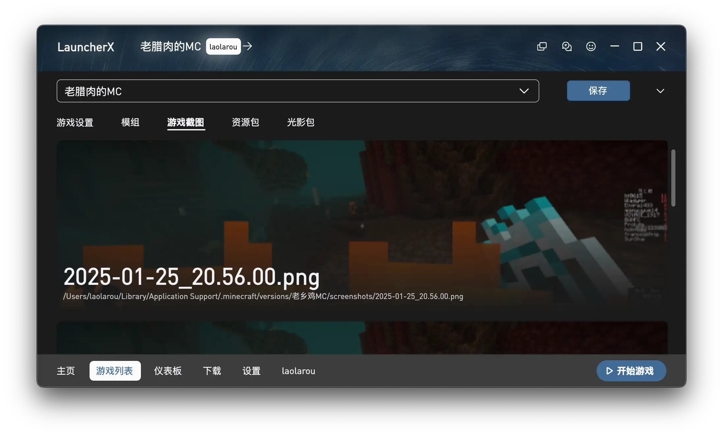This screenshot has height=436, width=723.
Task: Click the multi-window icon in title bar
Action: point(542,46)
